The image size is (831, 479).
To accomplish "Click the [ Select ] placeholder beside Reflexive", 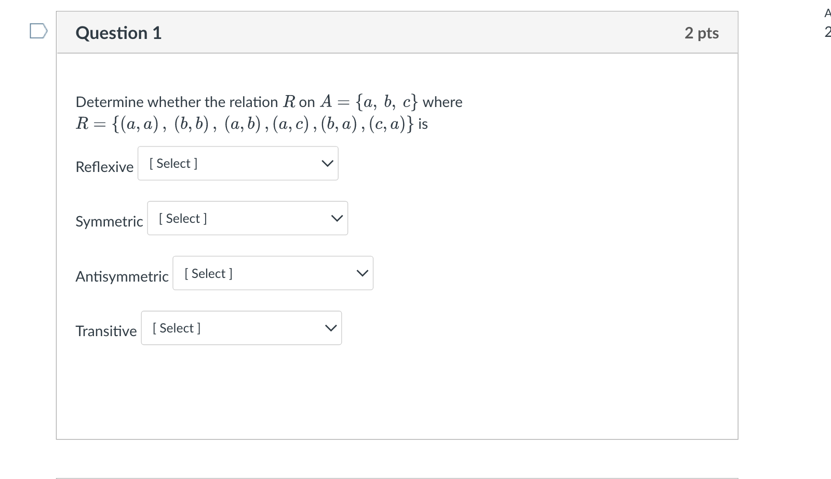I will pos(173,164).
